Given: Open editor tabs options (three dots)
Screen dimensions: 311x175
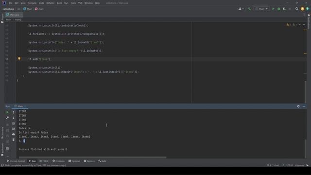Looking at the screenshot, I should (x=304, y=15).
